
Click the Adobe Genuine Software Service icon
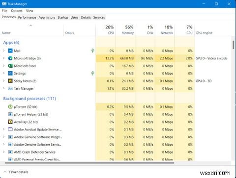(x=10, y=145)
